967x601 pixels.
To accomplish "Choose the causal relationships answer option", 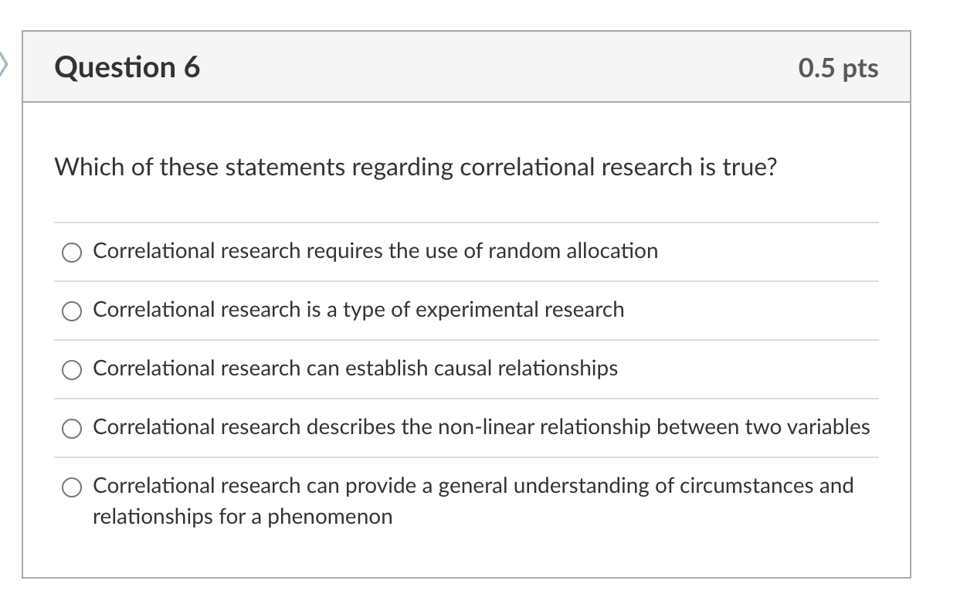I will [71, 369].
